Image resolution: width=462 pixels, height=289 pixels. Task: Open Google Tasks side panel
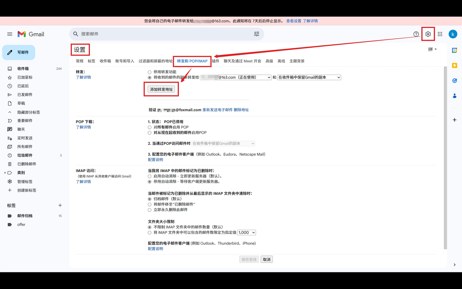pos(454,81)
